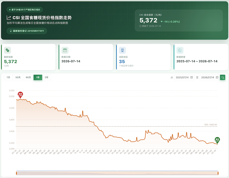Screen dimensions: 229x178
Task: Click the building icon on the 活跃地区 card
Action: pyautogui.click(x=122, y=50)
